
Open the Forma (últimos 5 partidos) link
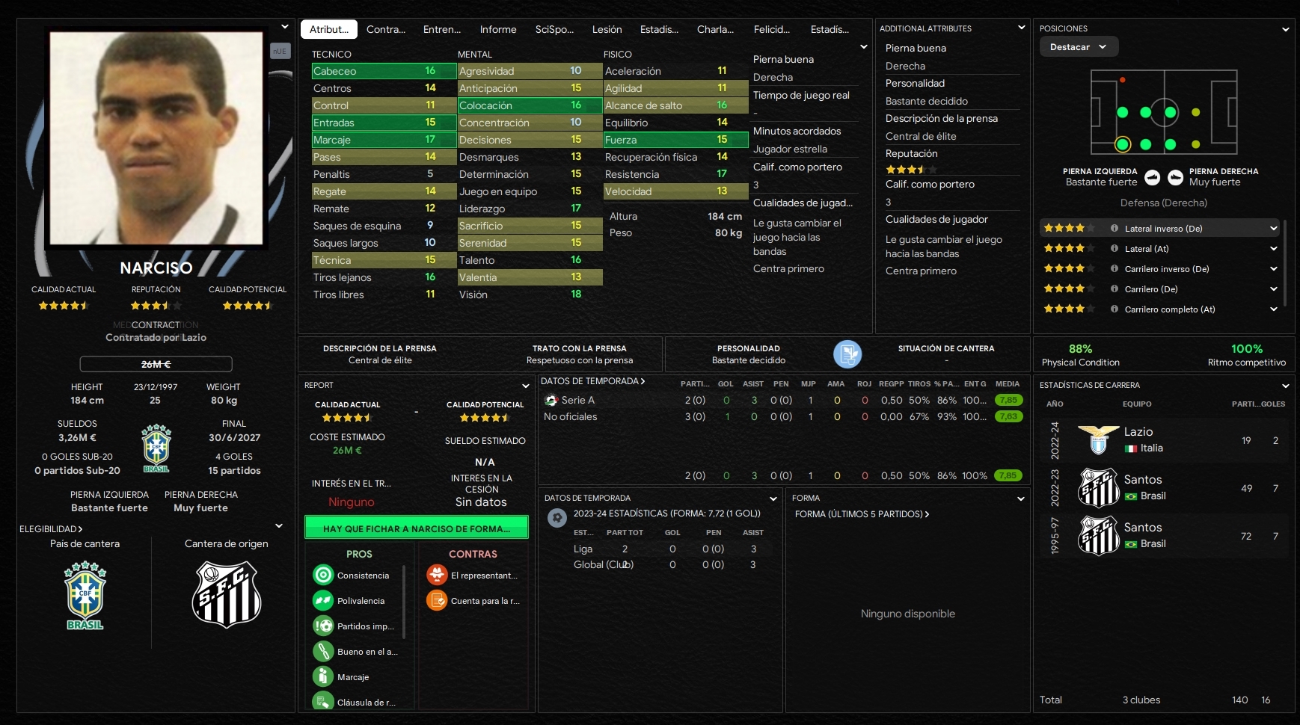[x=862, y=514]
